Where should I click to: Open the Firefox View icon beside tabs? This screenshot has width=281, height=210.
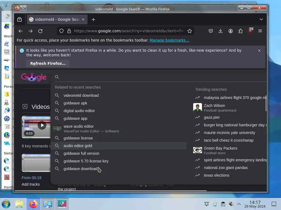click(x=19, y=19)
